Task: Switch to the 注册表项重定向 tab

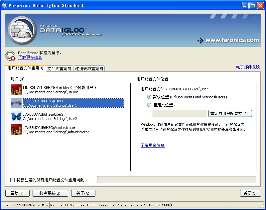Action: (x=89, y=69)
